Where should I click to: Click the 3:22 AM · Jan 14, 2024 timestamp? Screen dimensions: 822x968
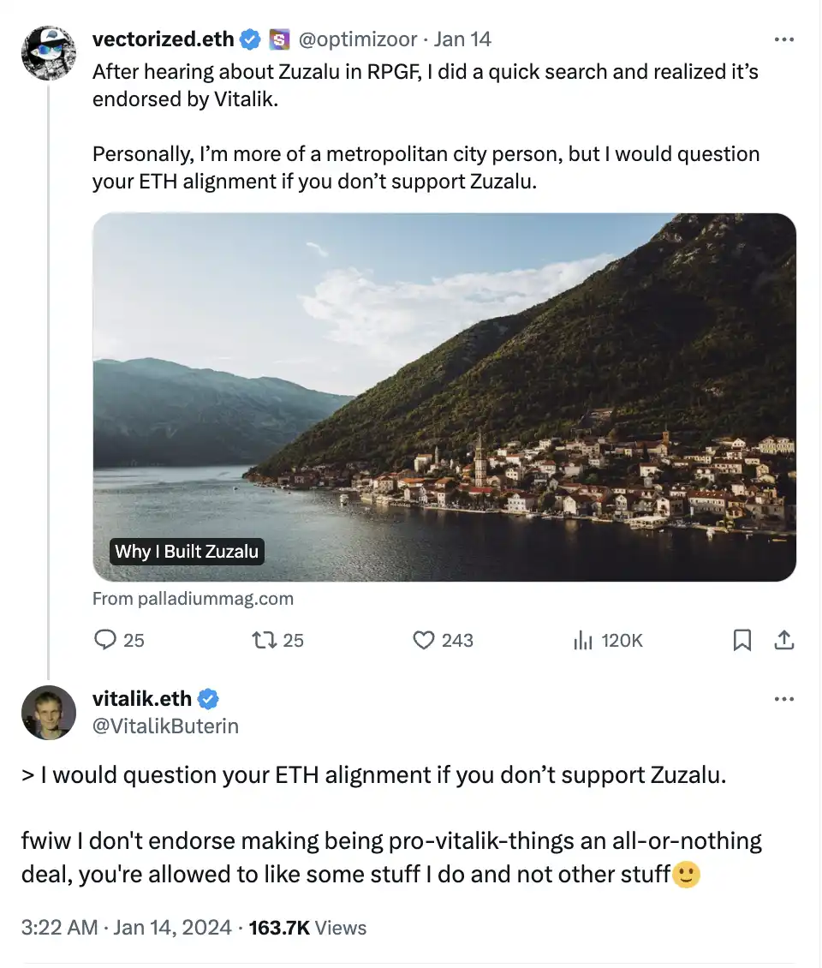pos(127,928)
